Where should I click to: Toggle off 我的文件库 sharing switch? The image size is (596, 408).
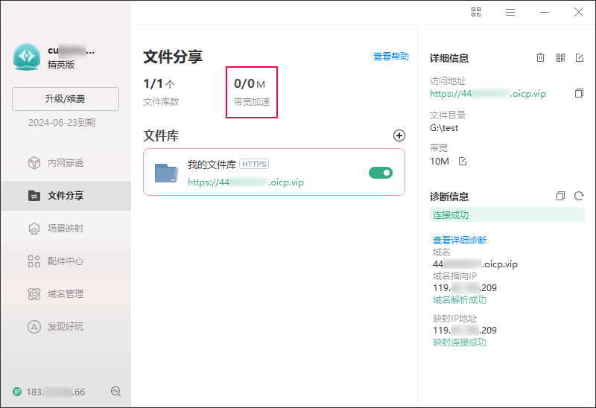coord(380,173)
